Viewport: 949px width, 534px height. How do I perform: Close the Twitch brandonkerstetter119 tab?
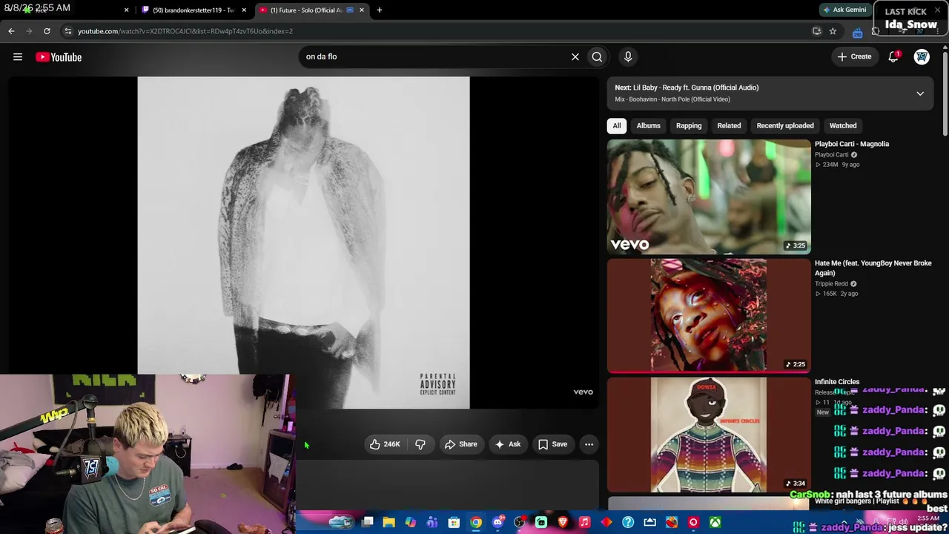pos(243,10)
